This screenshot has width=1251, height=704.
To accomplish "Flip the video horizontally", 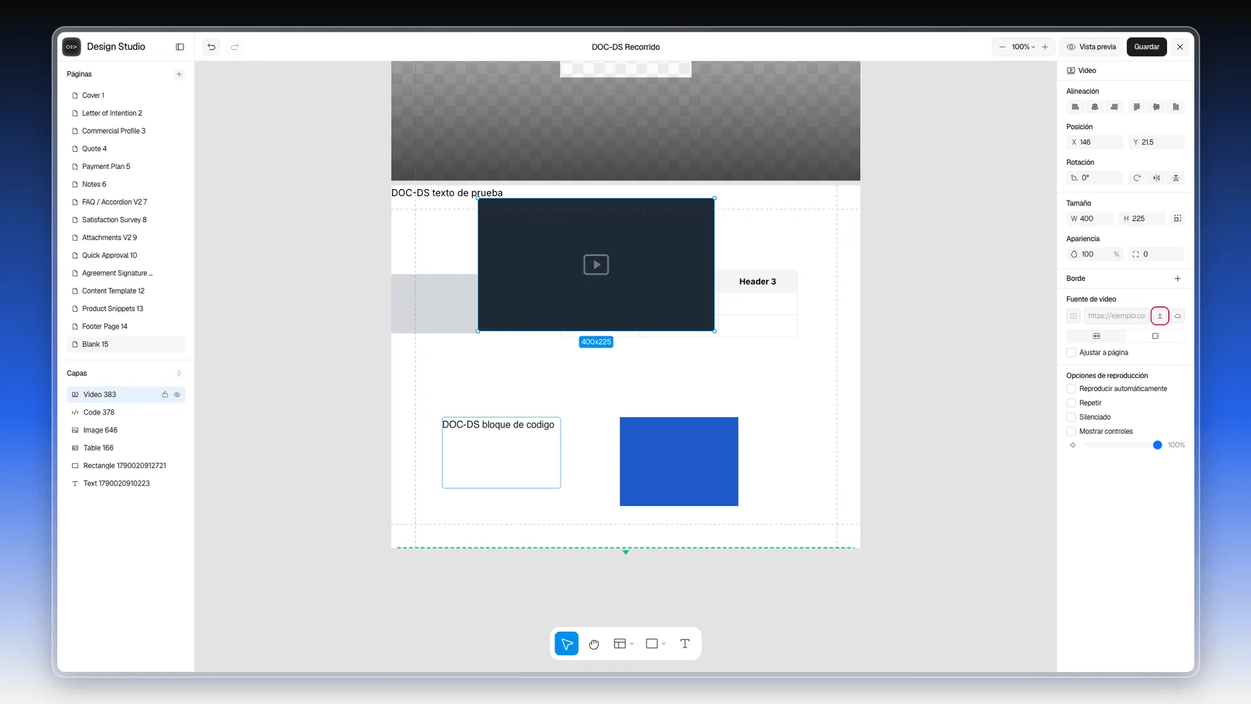I will (x=1157, y=178).
